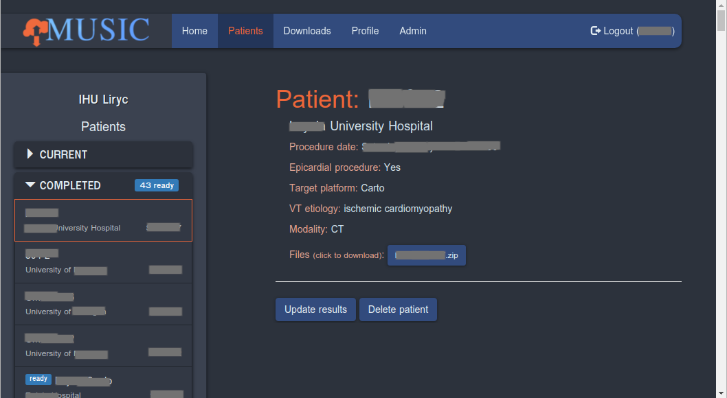Select the fourth completed patient entry

click(x=103, y=346)
